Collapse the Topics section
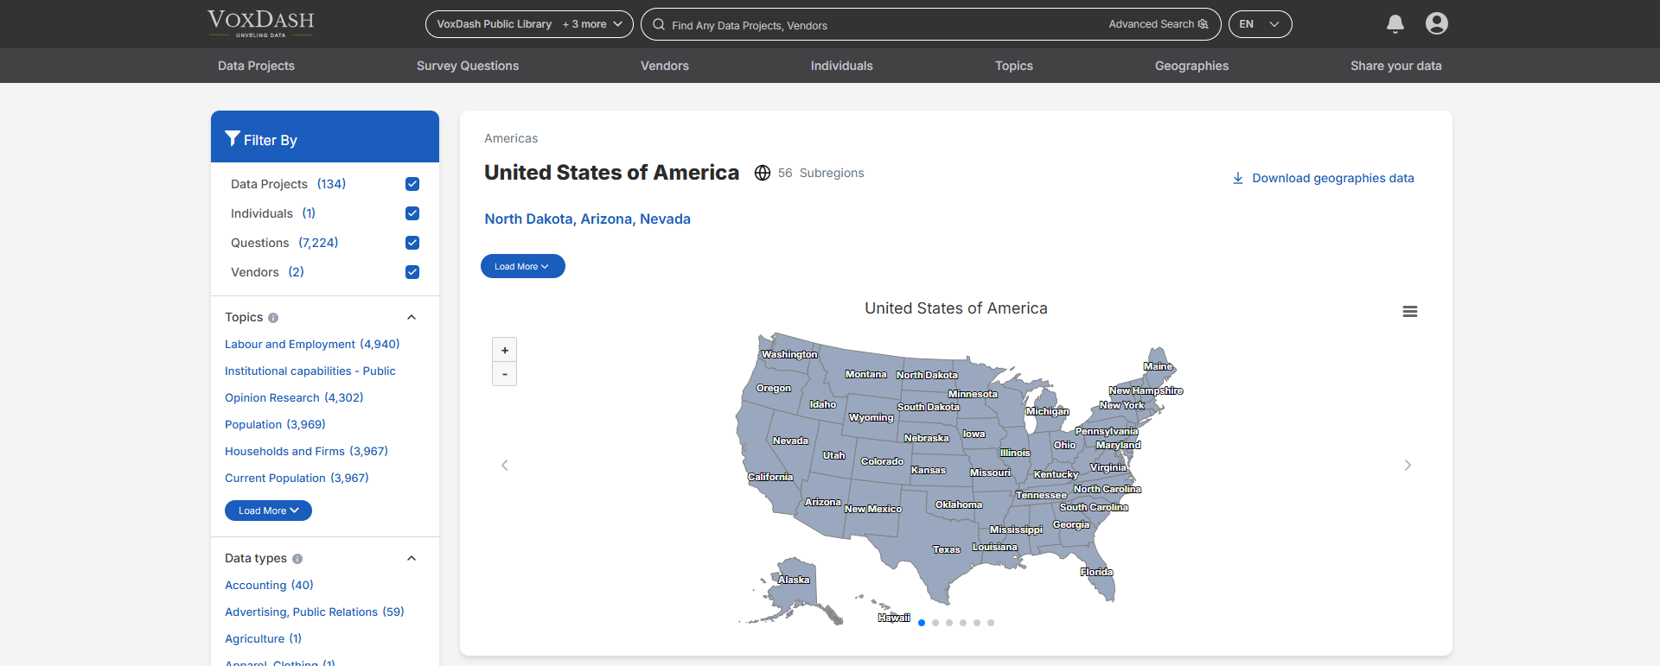The image size is (1660, 666). point(412,317)
